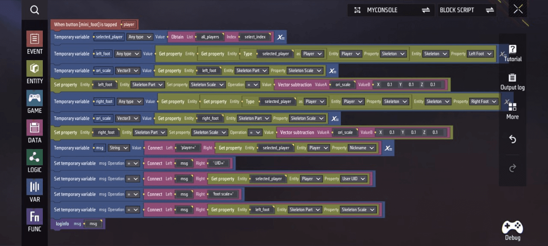Open the search magnifier icon
The image size is (548, 246).
pos(35,10)
